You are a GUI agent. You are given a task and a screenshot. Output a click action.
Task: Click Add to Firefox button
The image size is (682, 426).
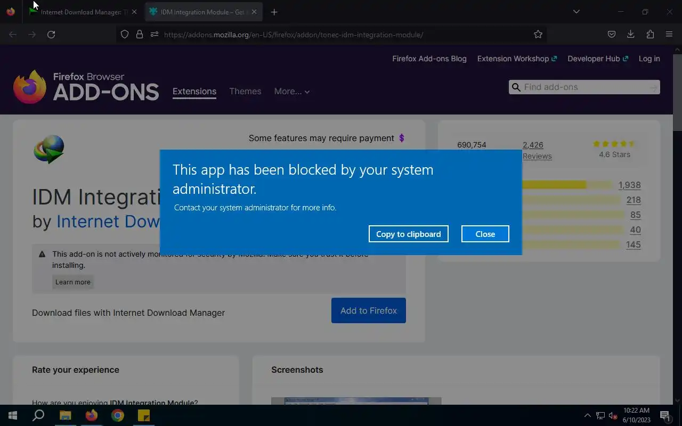point(369,310)
